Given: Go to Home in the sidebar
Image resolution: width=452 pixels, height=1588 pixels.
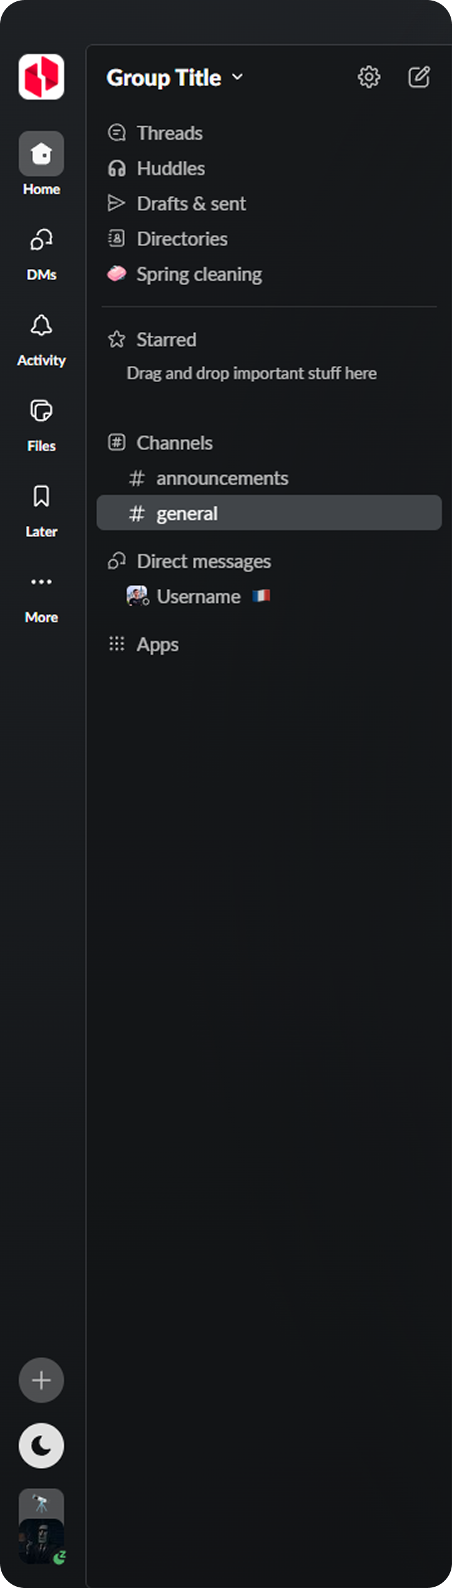Looking at the screenshot, I should 41,164.
